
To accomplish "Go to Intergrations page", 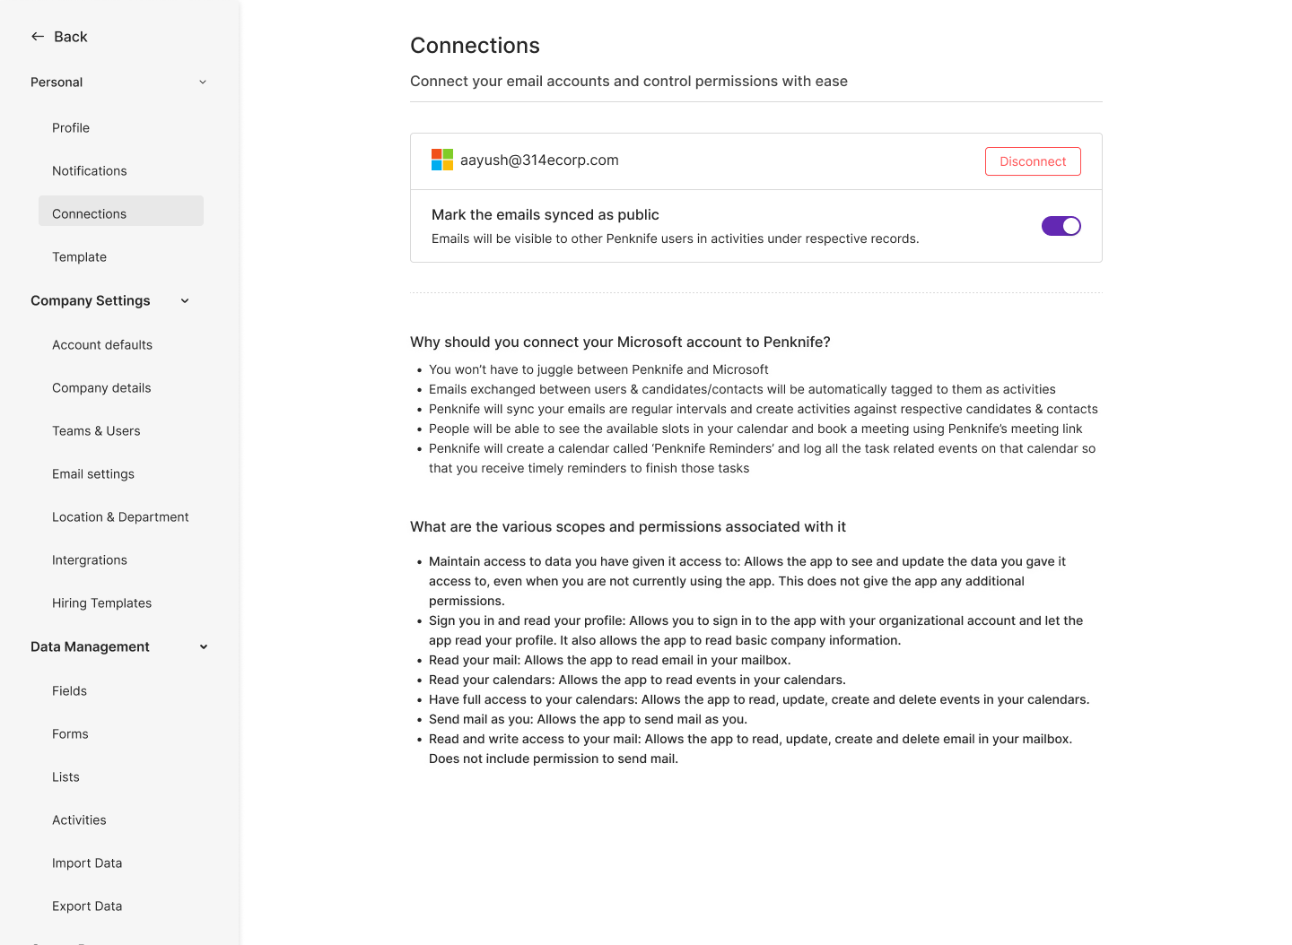I will click(x=90, y=560).
